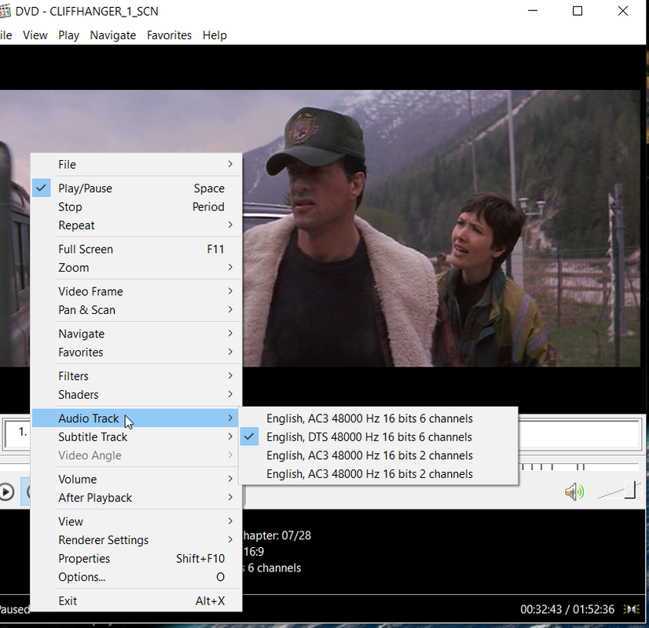Image resolution: width=649 pixels, height=628 pixels.
Task: Open the Filters submenu
Action: pos(136,376)
